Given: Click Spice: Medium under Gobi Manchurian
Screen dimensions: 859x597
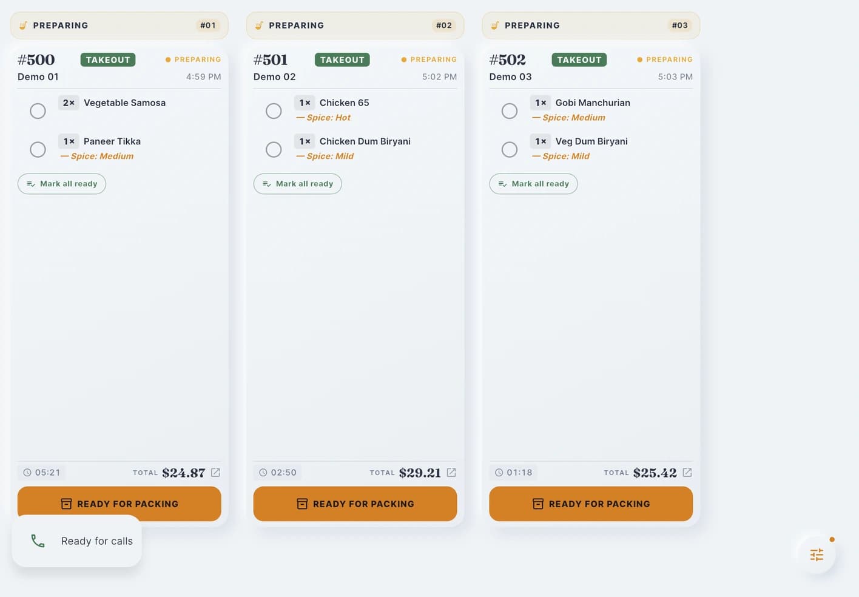Looking at the screenshot, I should click(x=568, y=118).
